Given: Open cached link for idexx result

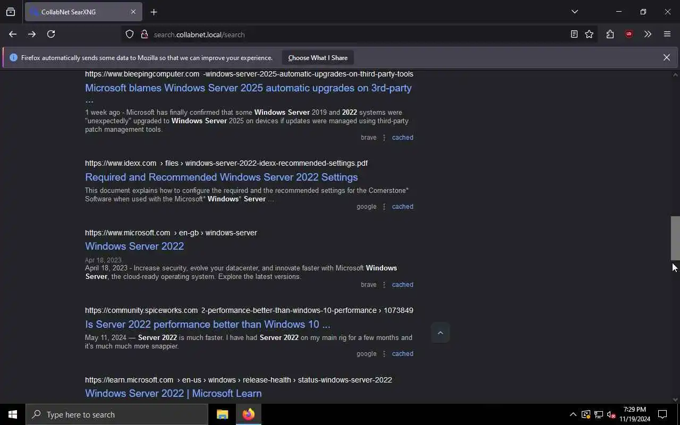Looking at the screenshot, I should (x=402, y=207).
